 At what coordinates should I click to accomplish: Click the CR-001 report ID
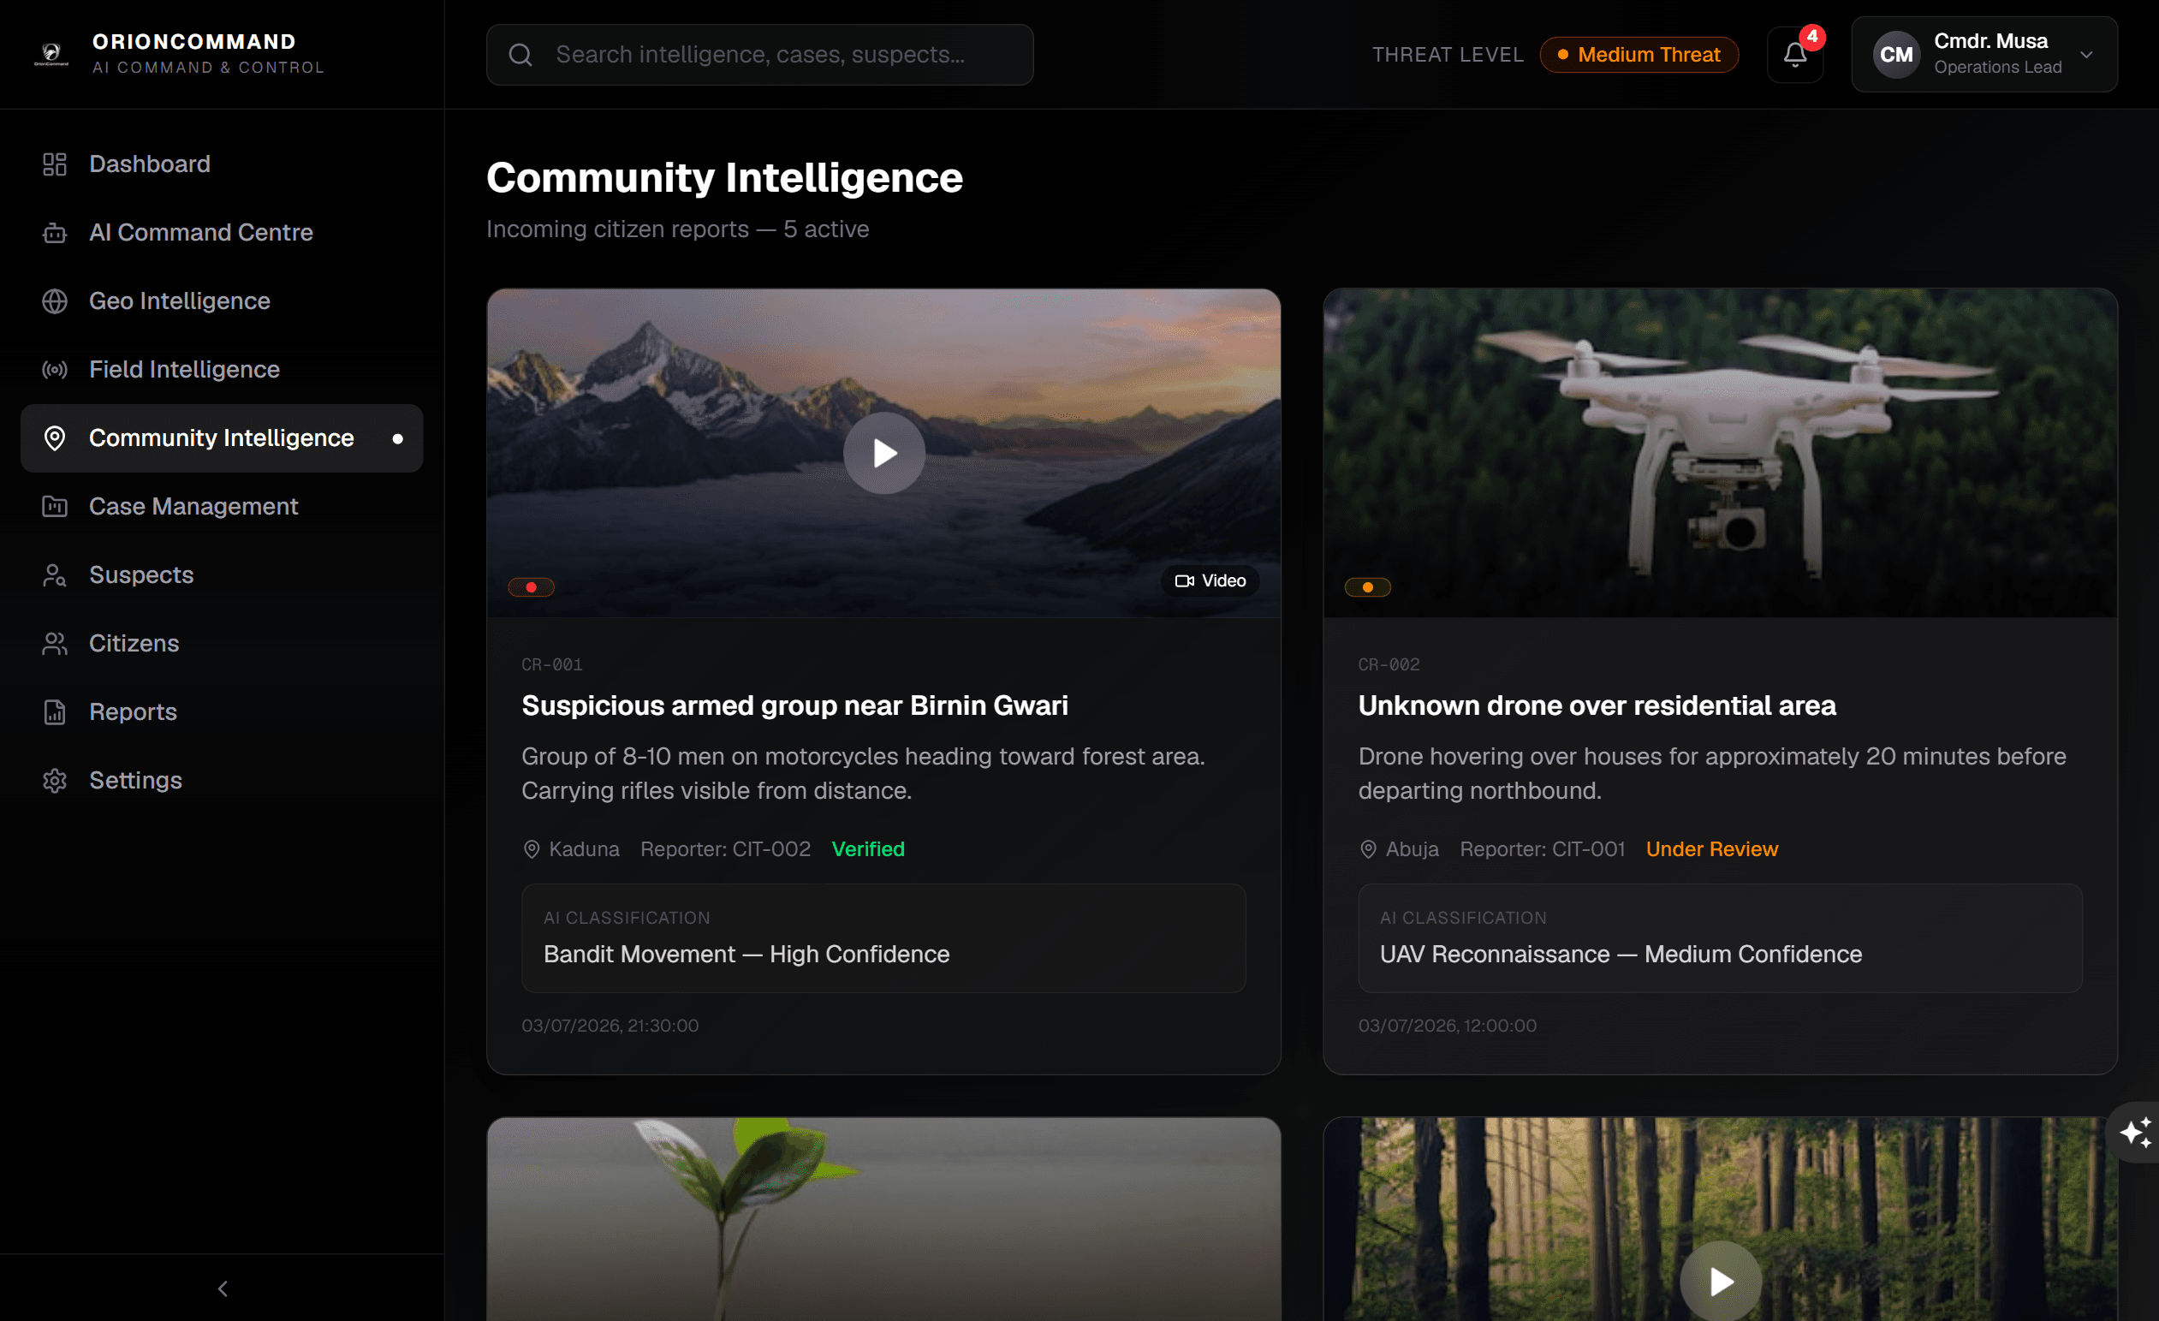[x=551, y=664]
